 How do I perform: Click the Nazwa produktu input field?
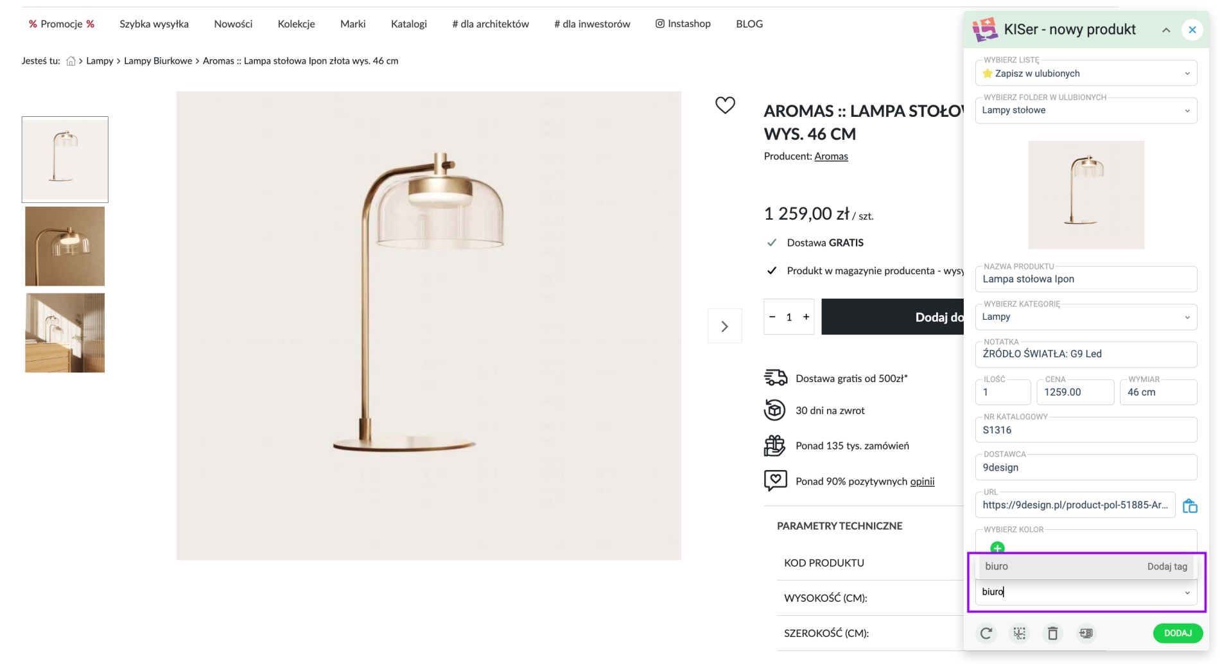1086,279
